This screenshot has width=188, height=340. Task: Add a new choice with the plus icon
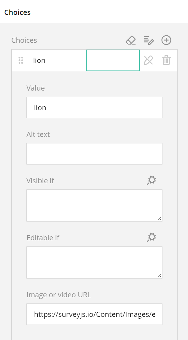166,40
